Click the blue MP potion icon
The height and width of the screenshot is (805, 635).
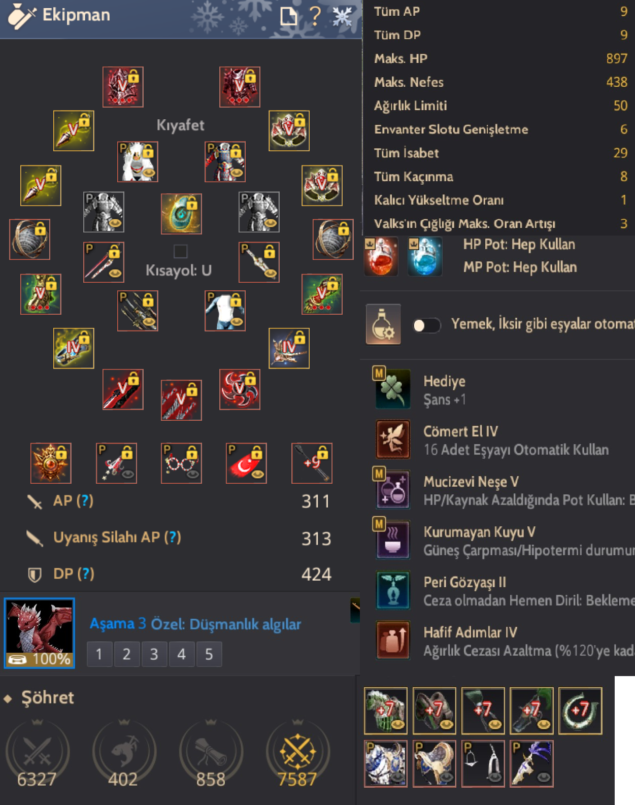tap(425, 256)
